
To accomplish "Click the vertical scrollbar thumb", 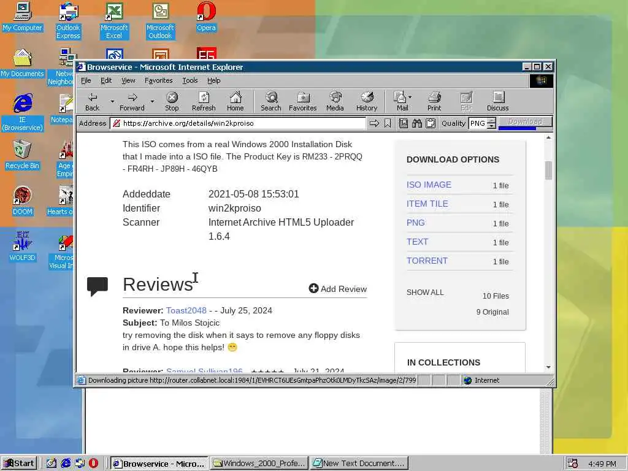I will click(x=548, y=170).
